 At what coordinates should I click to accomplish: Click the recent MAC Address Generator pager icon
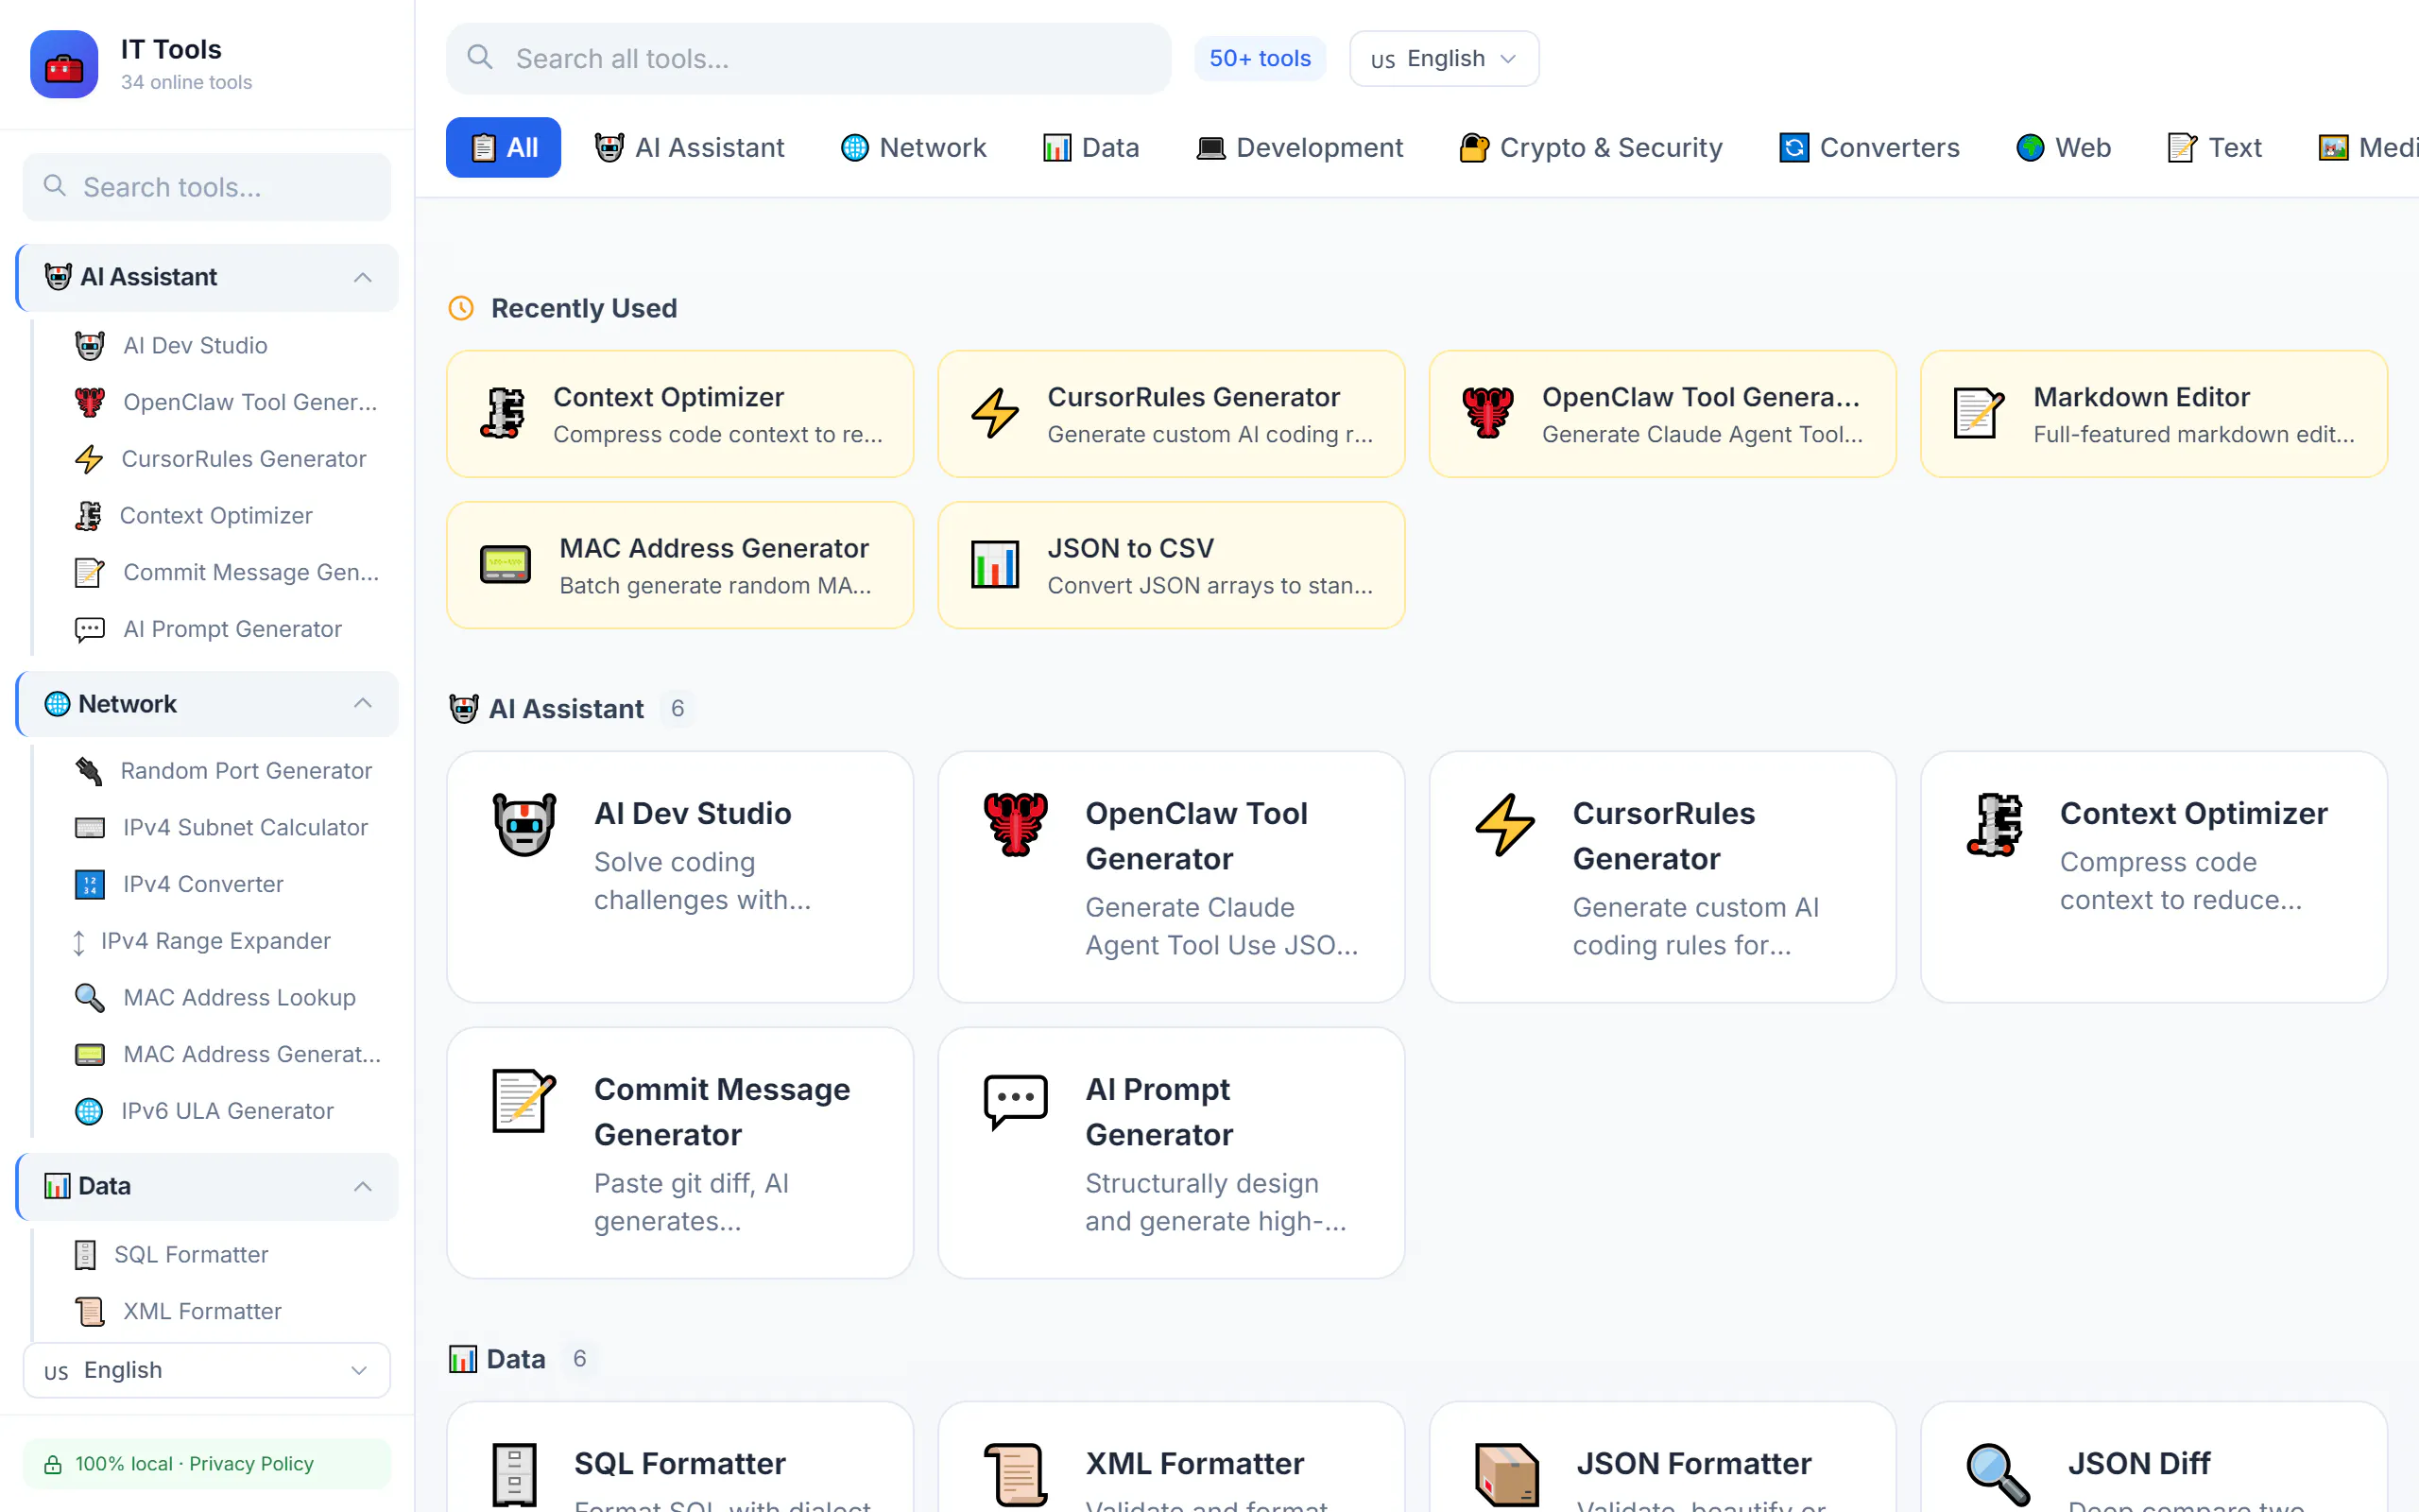point(506,565)
